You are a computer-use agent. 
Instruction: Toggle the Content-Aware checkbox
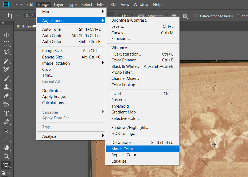pyautogui.click(x=239, y=16)
